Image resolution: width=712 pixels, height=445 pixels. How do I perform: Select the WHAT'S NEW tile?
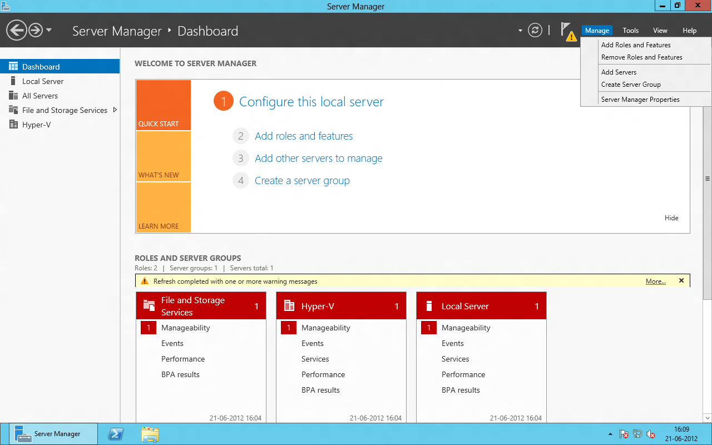(x=164, y=156)
